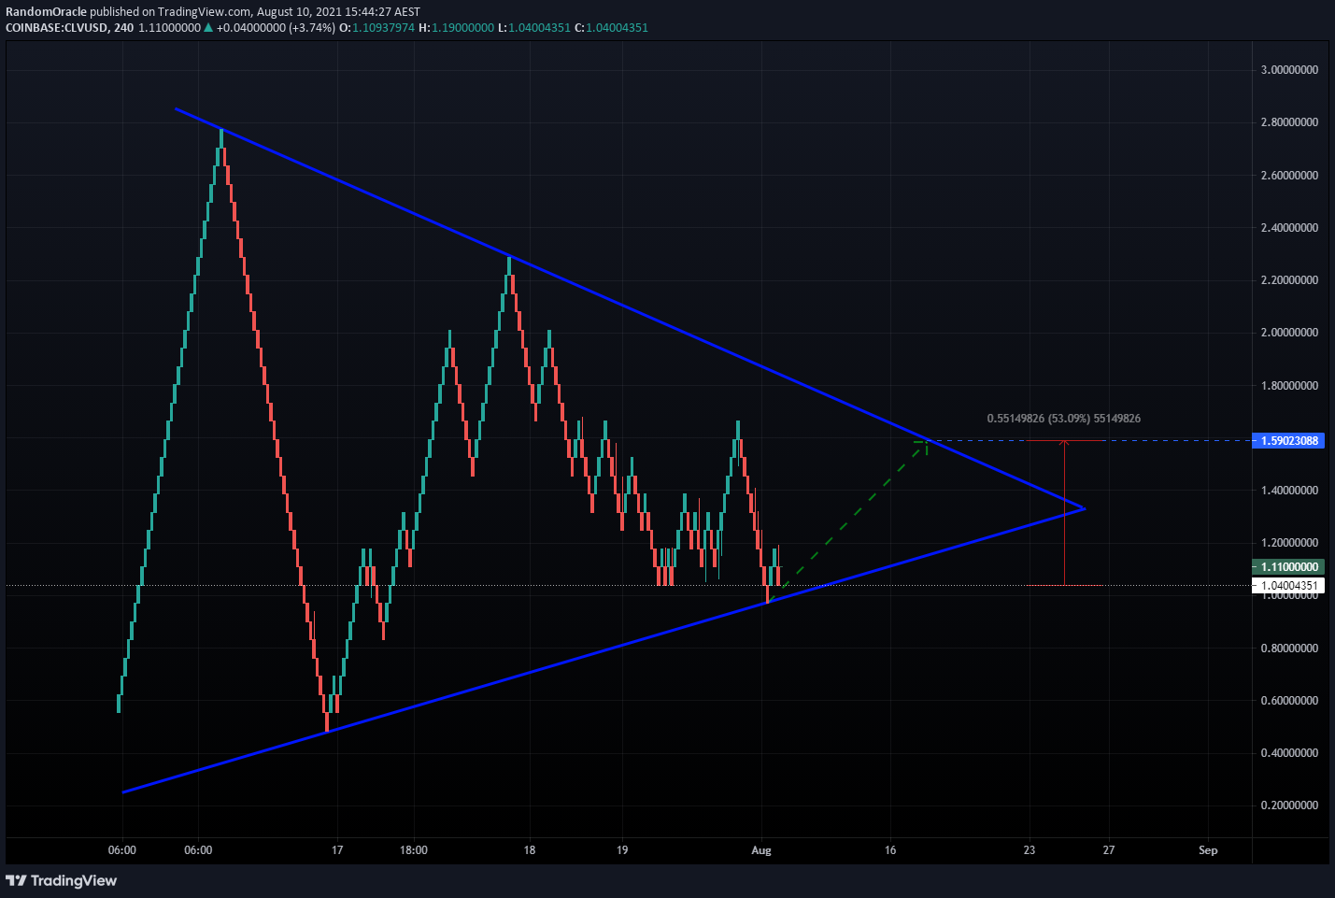Click the Aug label on time axis

click(x=761, y=850)
